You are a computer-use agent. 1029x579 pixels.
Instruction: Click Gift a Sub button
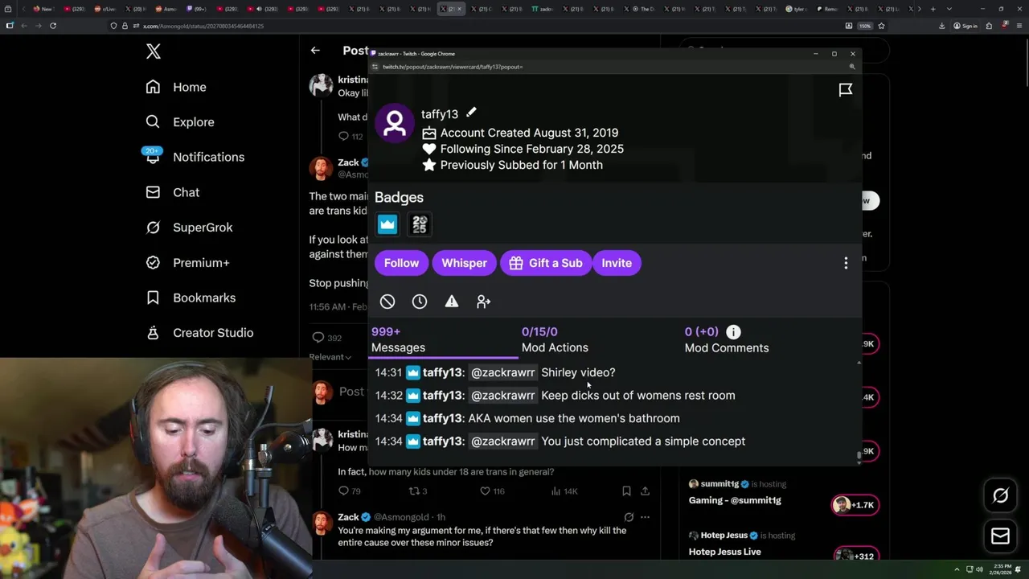click(x=546, y=263)
